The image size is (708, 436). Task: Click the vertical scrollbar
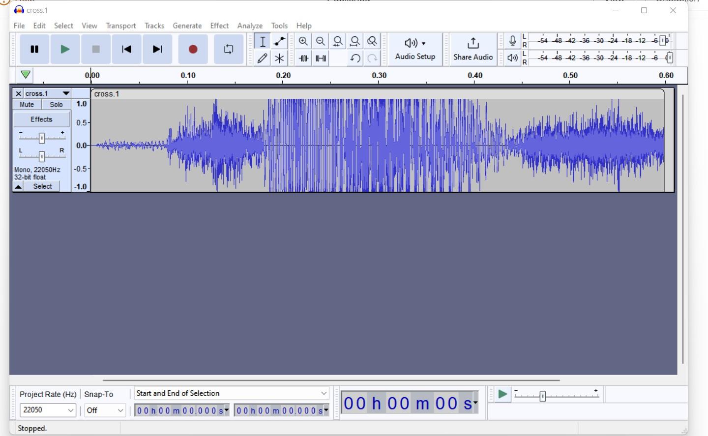[x=682, y=229]
